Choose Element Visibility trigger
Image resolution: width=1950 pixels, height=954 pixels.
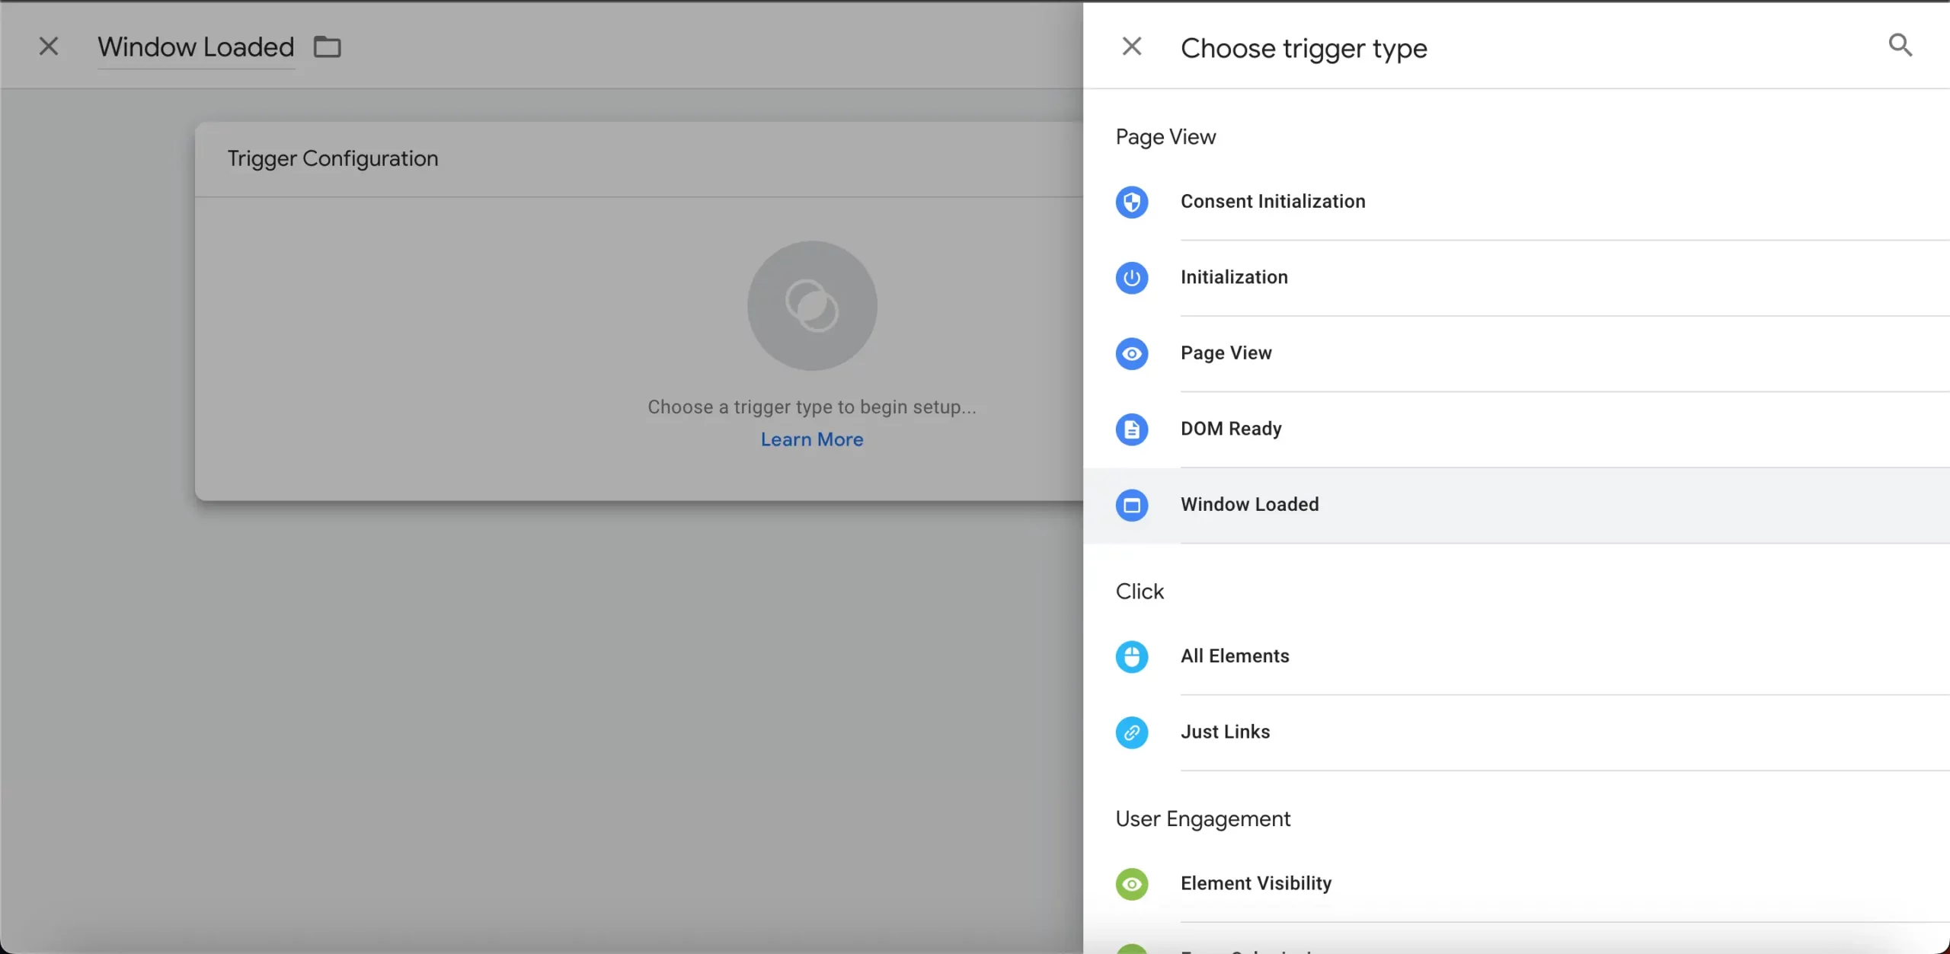(x=1517, y=884)
